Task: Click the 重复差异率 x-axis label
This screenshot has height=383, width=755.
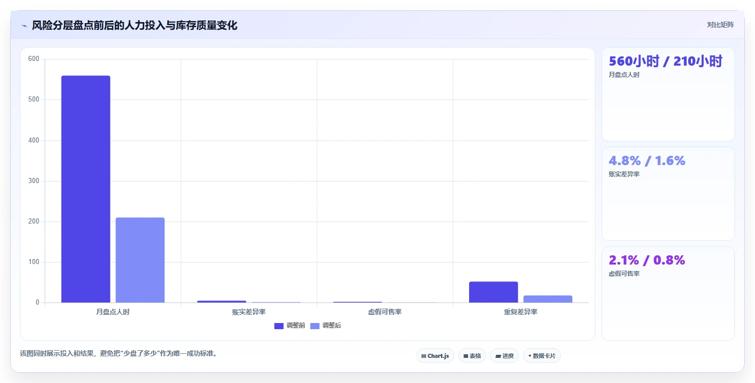Action: (x=520, y=312)
